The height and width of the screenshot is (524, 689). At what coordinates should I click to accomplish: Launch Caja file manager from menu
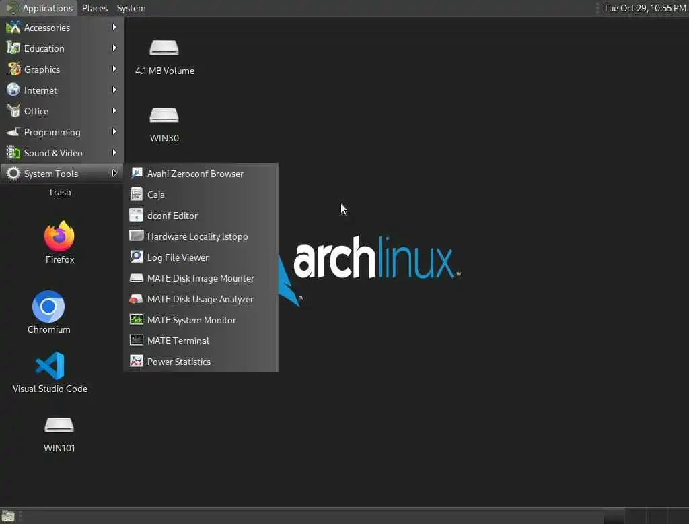[x=201, y=195]
